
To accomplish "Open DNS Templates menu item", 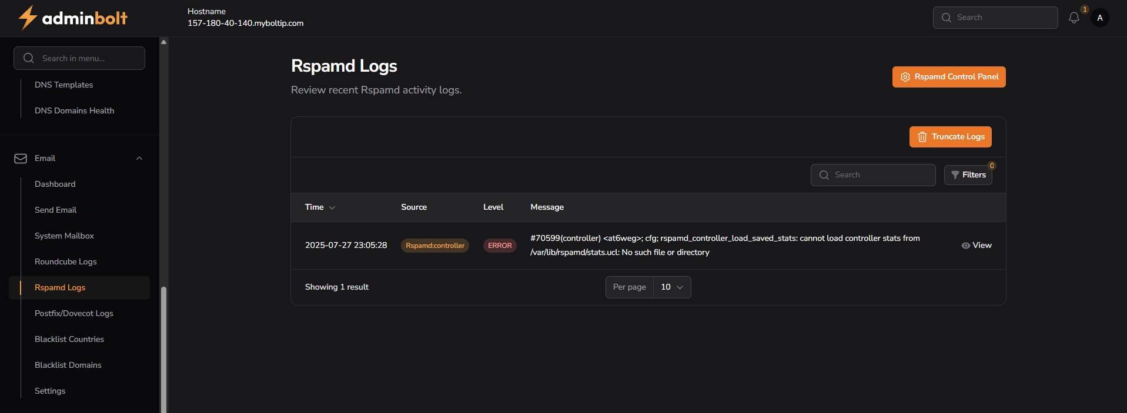I will pos(63,85).
